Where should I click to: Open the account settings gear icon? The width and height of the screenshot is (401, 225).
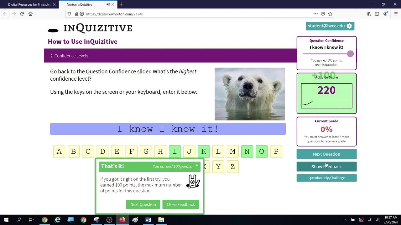(x=349, y=26)
